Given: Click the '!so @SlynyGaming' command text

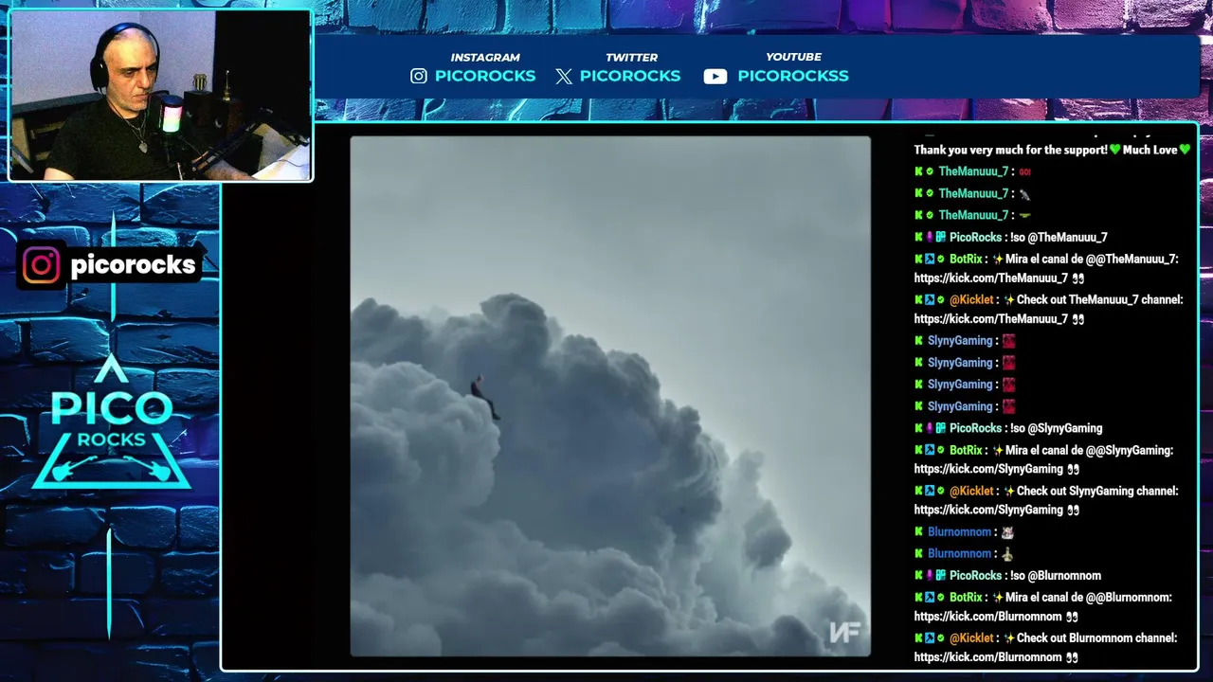Looking at the screenshot, I should click(1057, 428).
